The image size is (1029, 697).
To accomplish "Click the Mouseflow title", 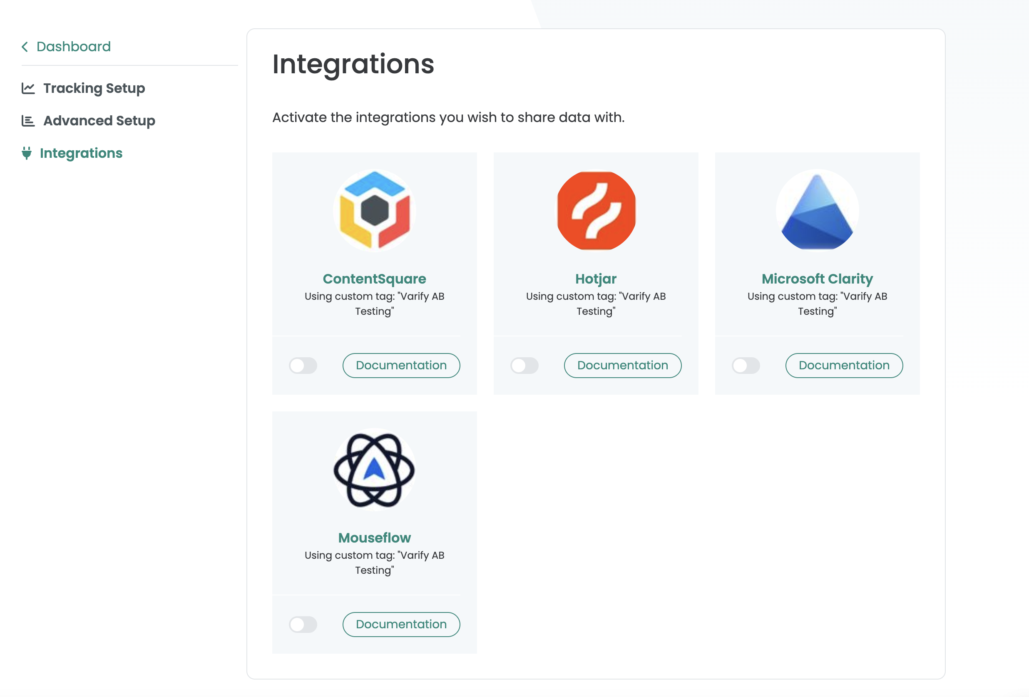I will tap(375, 538).
